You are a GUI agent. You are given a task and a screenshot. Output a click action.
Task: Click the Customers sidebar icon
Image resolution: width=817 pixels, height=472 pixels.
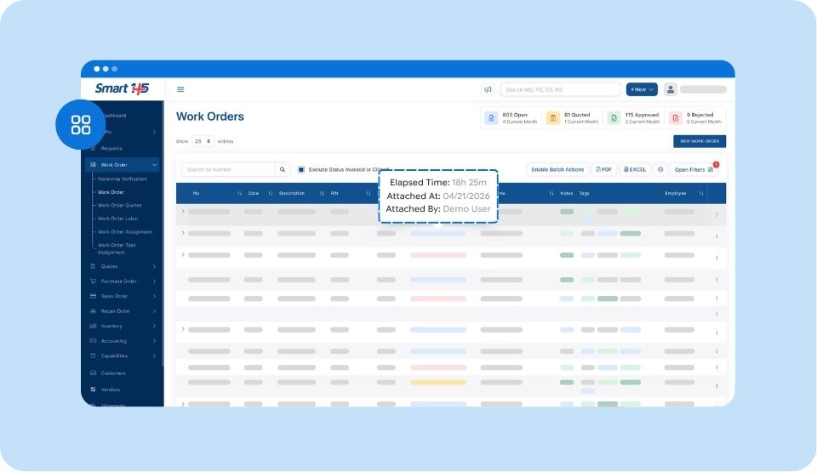coord(94,373)
